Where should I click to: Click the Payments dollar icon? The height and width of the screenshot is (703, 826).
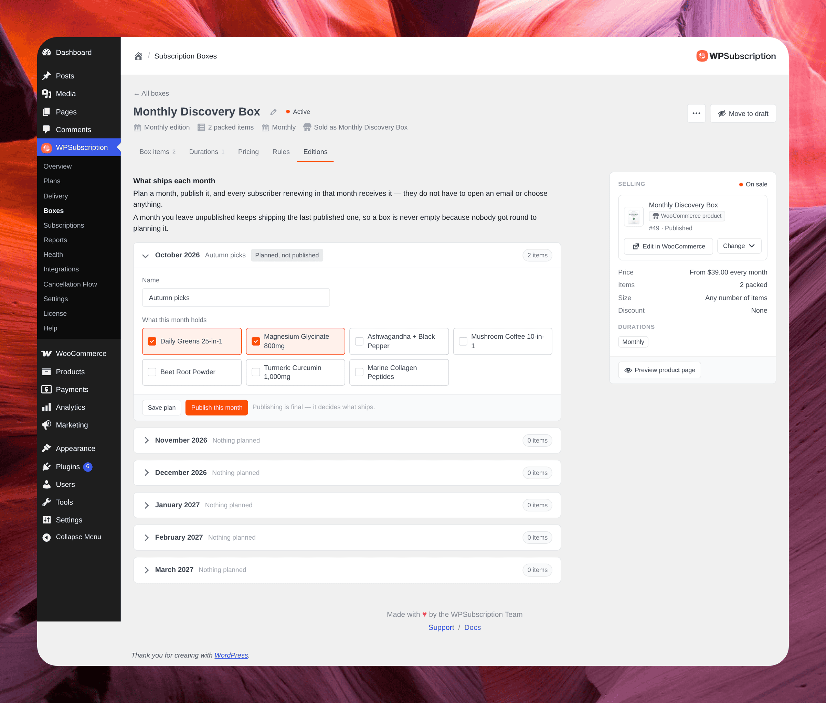(x=47, y=390)
